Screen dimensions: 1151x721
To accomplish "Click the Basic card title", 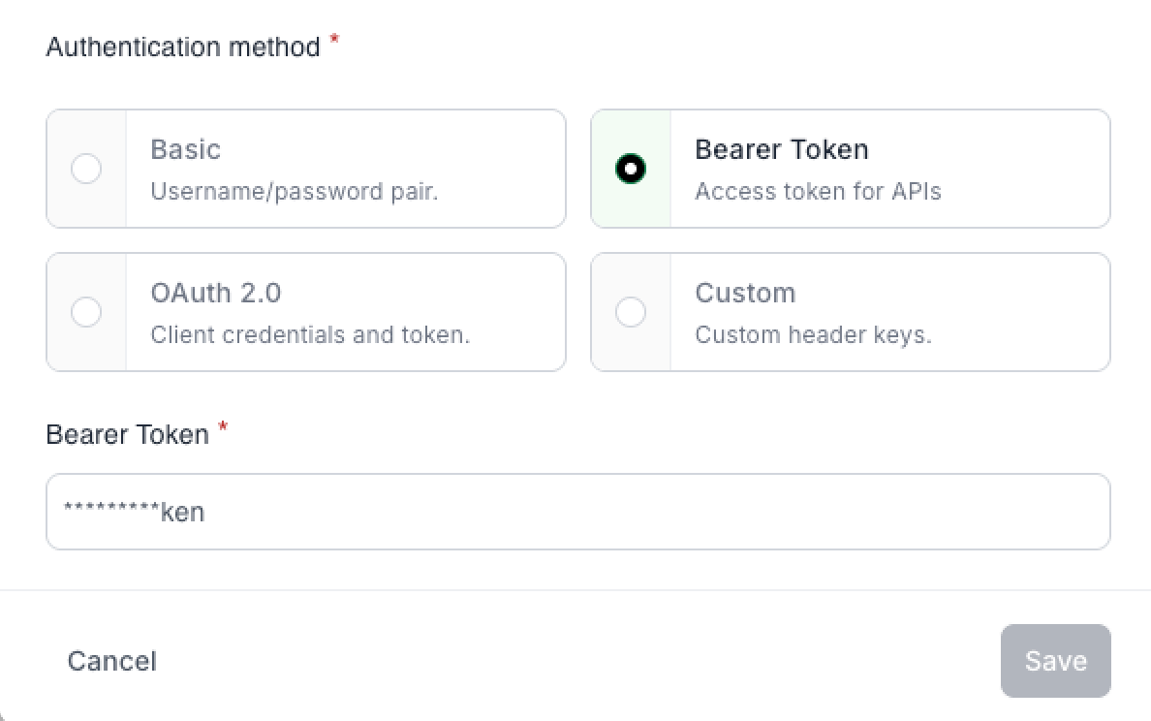I will [185, 149].
